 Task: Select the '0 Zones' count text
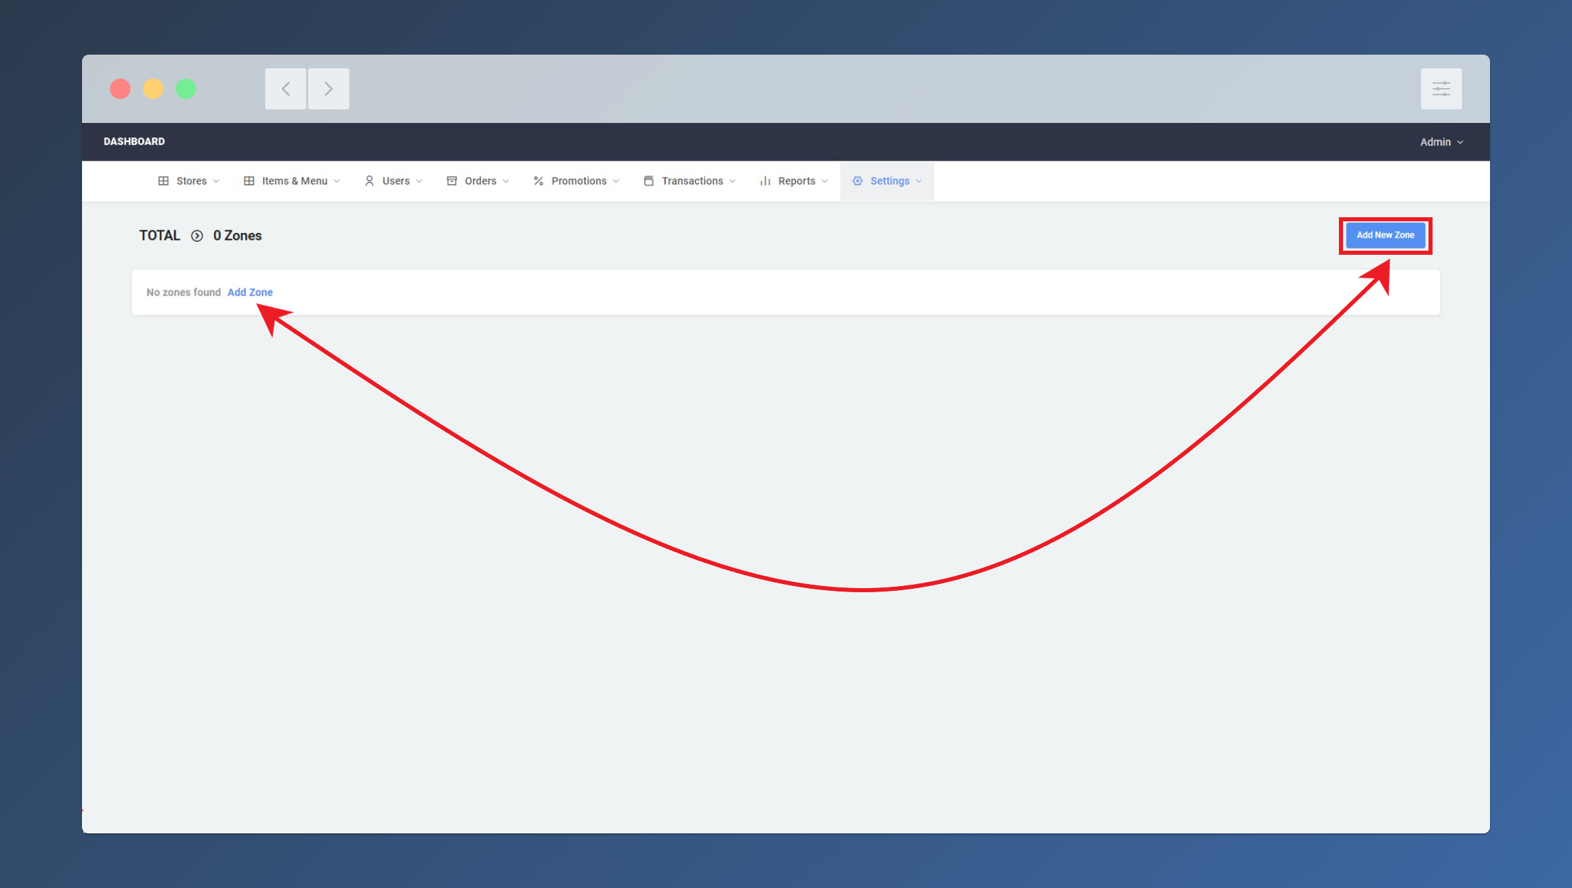pos(237,236)
